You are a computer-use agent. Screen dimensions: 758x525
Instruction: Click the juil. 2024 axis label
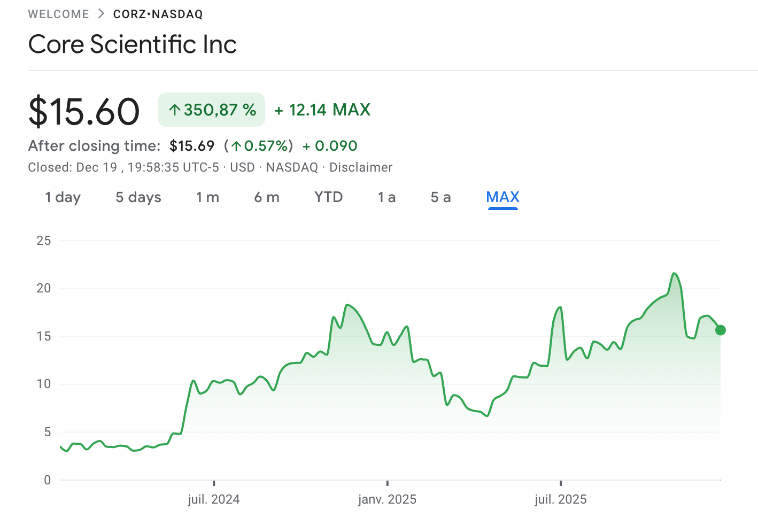[214, 499]
